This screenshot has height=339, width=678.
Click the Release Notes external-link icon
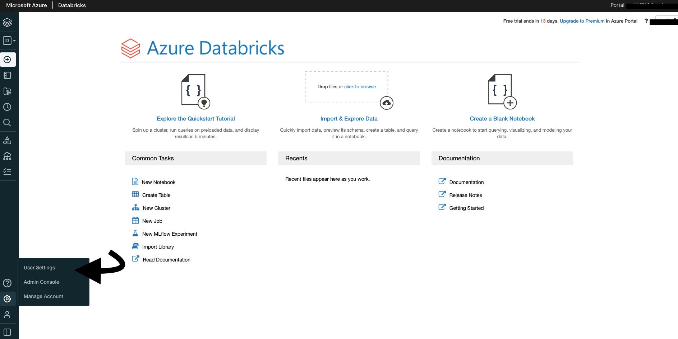click(442, 194)
